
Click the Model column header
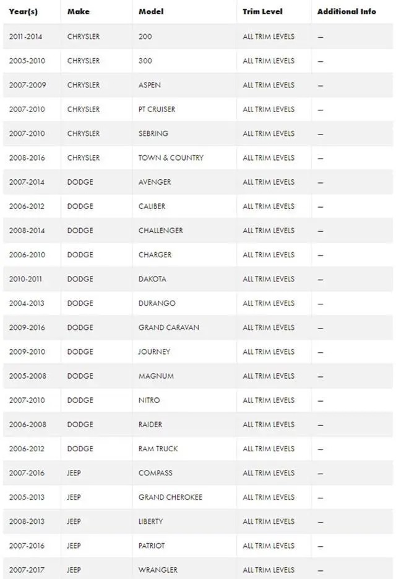[151, 12]
